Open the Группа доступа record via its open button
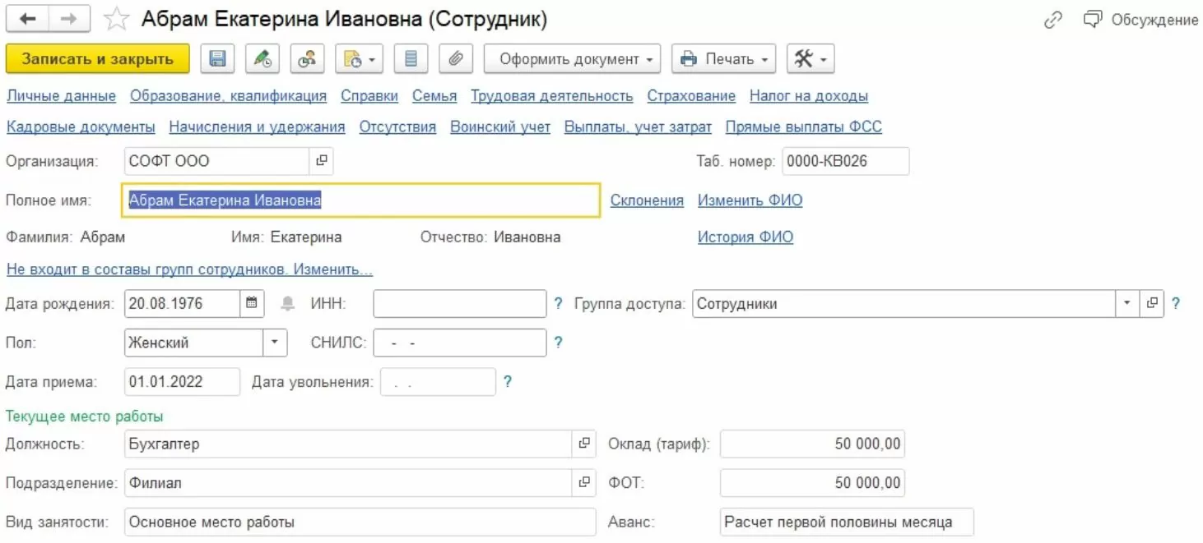 1152,304
